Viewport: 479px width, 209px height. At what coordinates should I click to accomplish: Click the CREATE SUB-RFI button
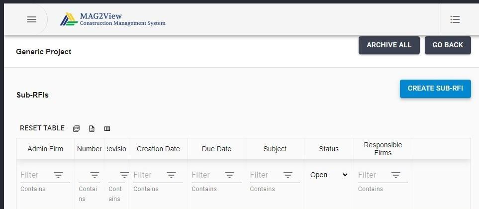pyautogui.click(x=435, y=89)
